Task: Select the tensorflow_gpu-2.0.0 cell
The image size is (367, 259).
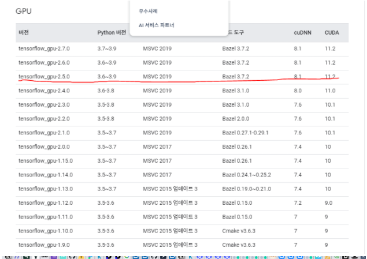Action: click(44, 147)
